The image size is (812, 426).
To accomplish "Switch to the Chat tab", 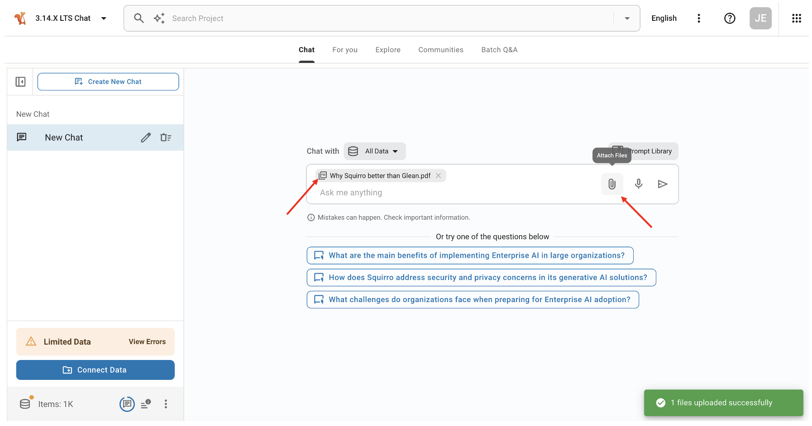I will pos(306,50).
